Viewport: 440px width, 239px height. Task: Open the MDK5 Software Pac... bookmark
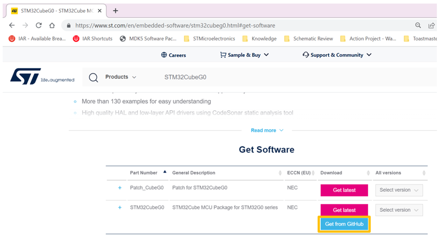click(148, 38)
